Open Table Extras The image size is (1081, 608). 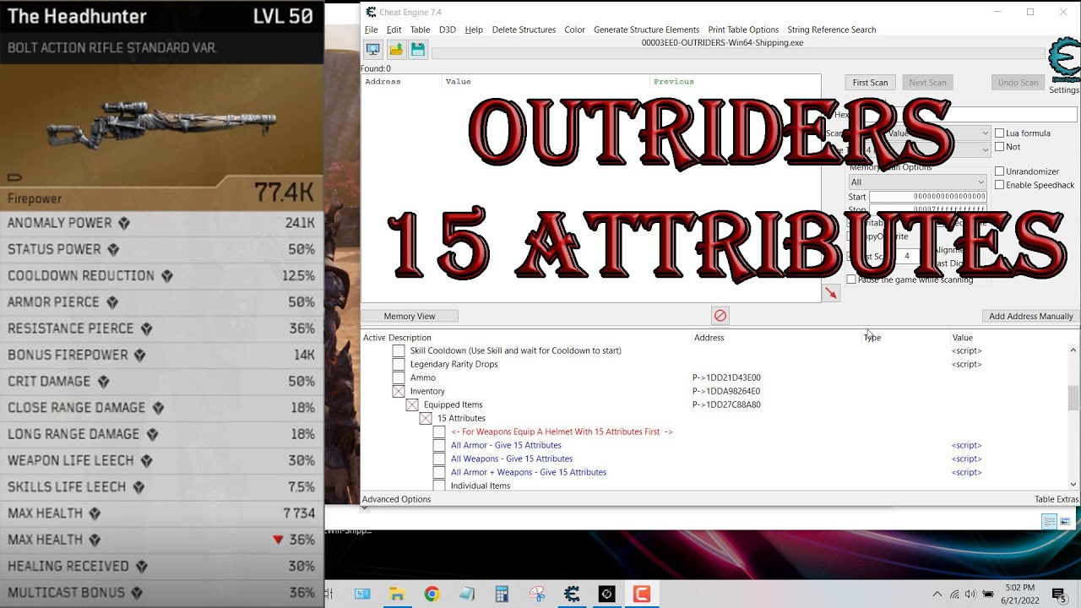1057,499
